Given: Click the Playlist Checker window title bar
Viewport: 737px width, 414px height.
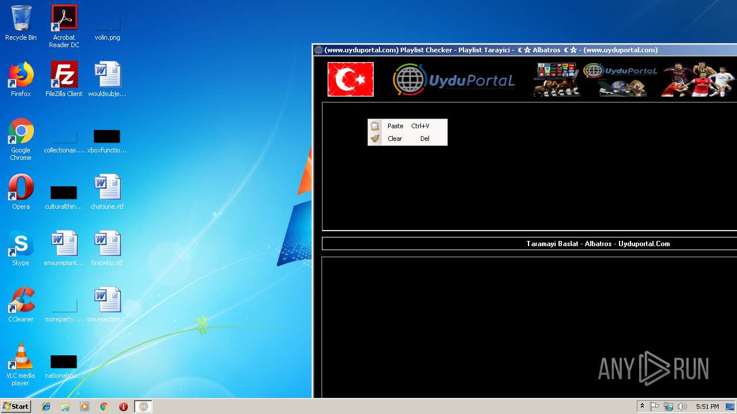Looking at the screenshot, I should [525, 50].
